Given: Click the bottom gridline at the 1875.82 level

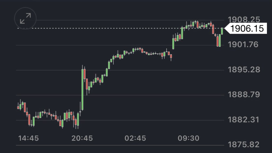Looking at the screenshot, I should (x=120, y=145).
